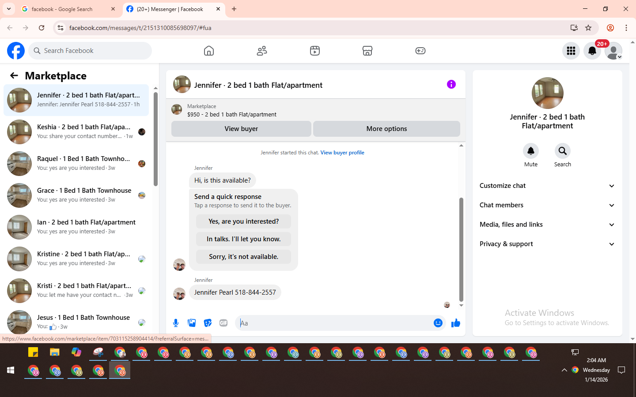Image resolution: width=636 pixels, height=397 pixels.
Task: Click the browser address bar URL
Action: point(140,28)
